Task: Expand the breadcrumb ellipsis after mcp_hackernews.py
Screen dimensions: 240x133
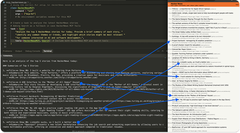Action: click(30, 2)
